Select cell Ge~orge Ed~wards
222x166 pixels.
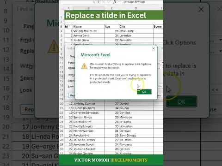pos(89,113)
